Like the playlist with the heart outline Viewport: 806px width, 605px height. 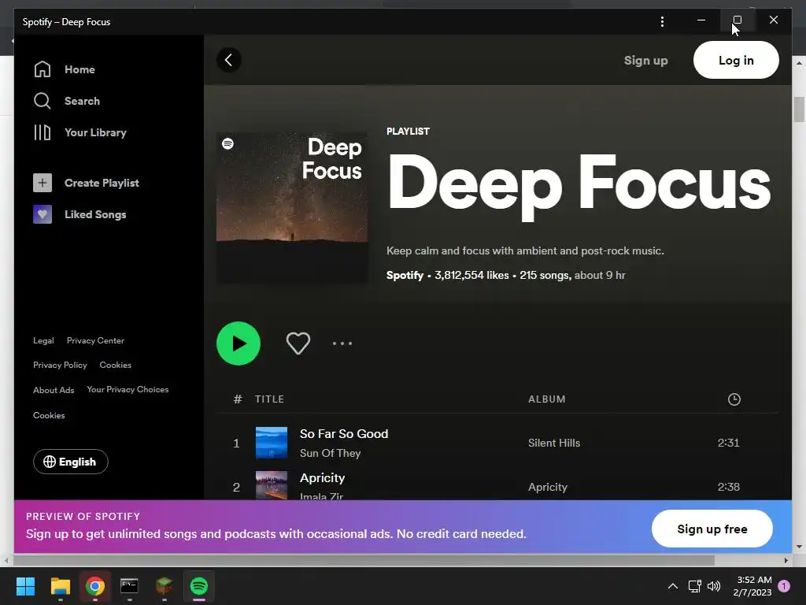coord(298,343)
